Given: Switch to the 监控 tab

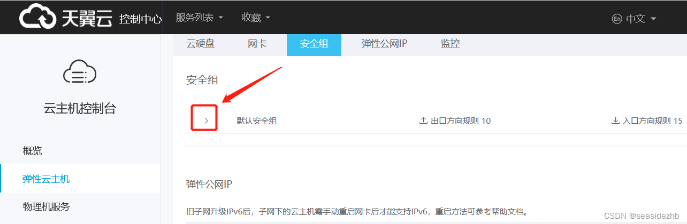Looking at the screenshot, I should click(451, 44).
